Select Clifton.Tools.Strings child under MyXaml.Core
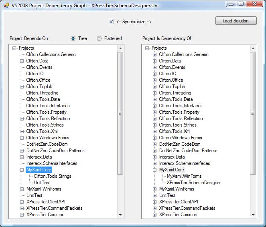The height and width of the screenshot is (227, 266). coord(53,176)
